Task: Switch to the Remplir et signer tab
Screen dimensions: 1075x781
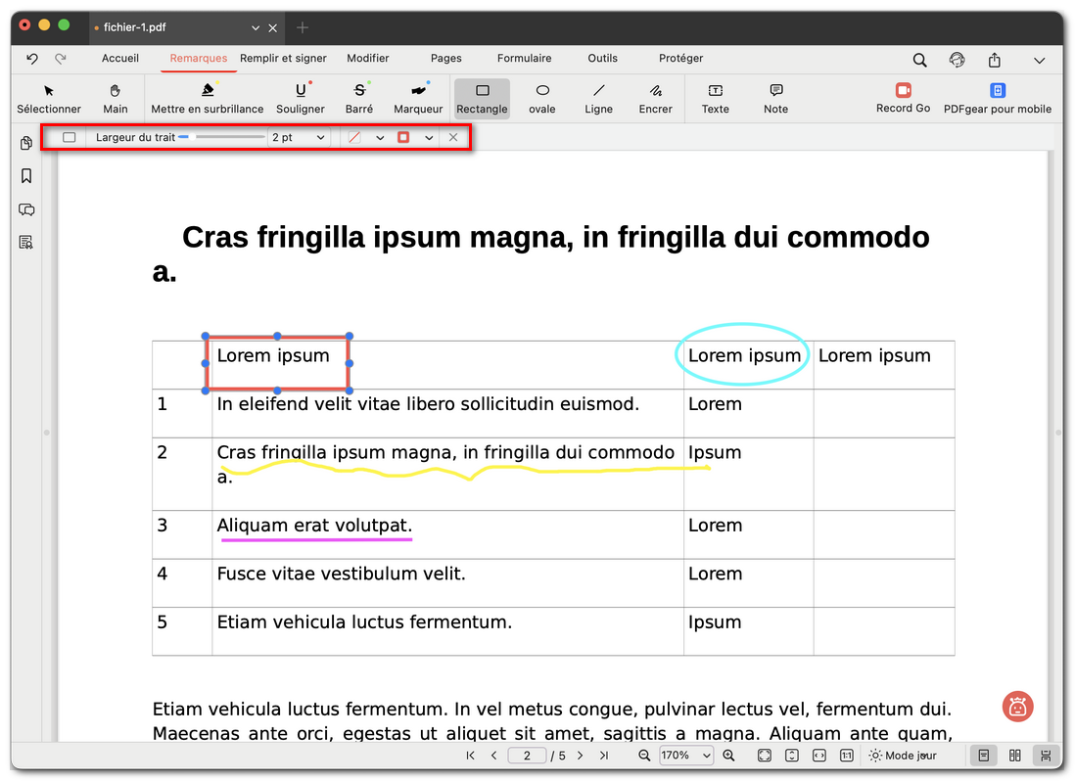Action: pyautogui.click(x=282, y=59)
